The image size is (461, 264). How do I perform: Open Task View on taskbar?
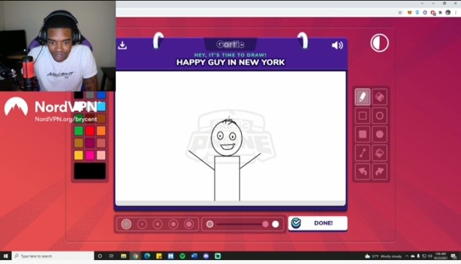coord(111,256)
